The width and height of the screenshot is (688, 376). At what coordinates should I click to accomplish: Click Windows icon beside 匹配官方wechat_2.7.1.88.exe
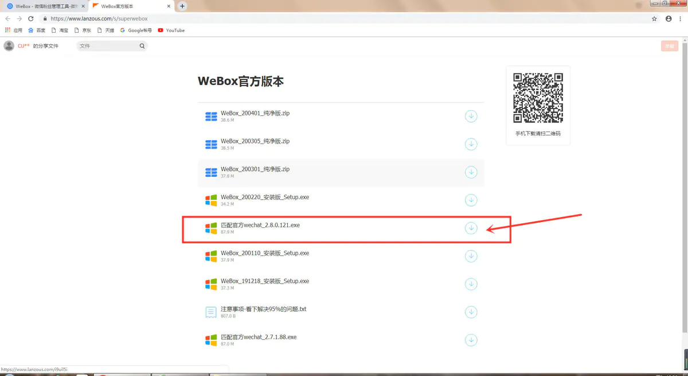211,340
